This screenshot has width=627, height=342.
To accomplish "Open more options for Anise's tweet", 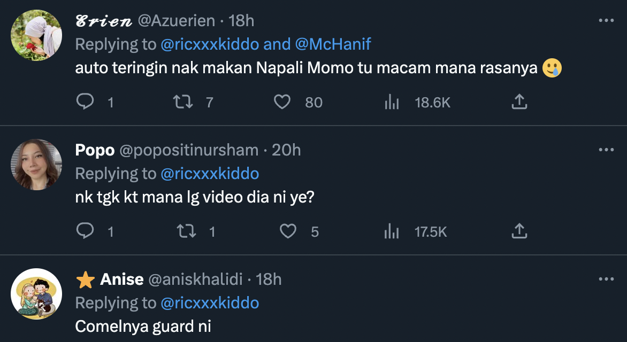I will click(x=606, y=279).
